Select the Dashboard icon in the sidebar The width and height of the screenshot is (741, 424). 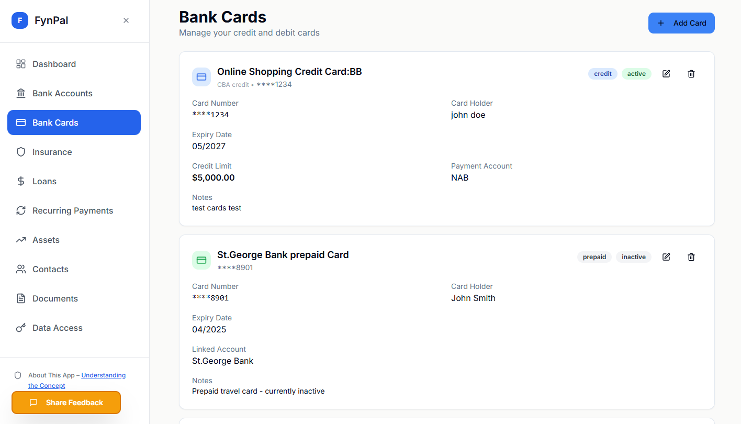click(21, 64)
